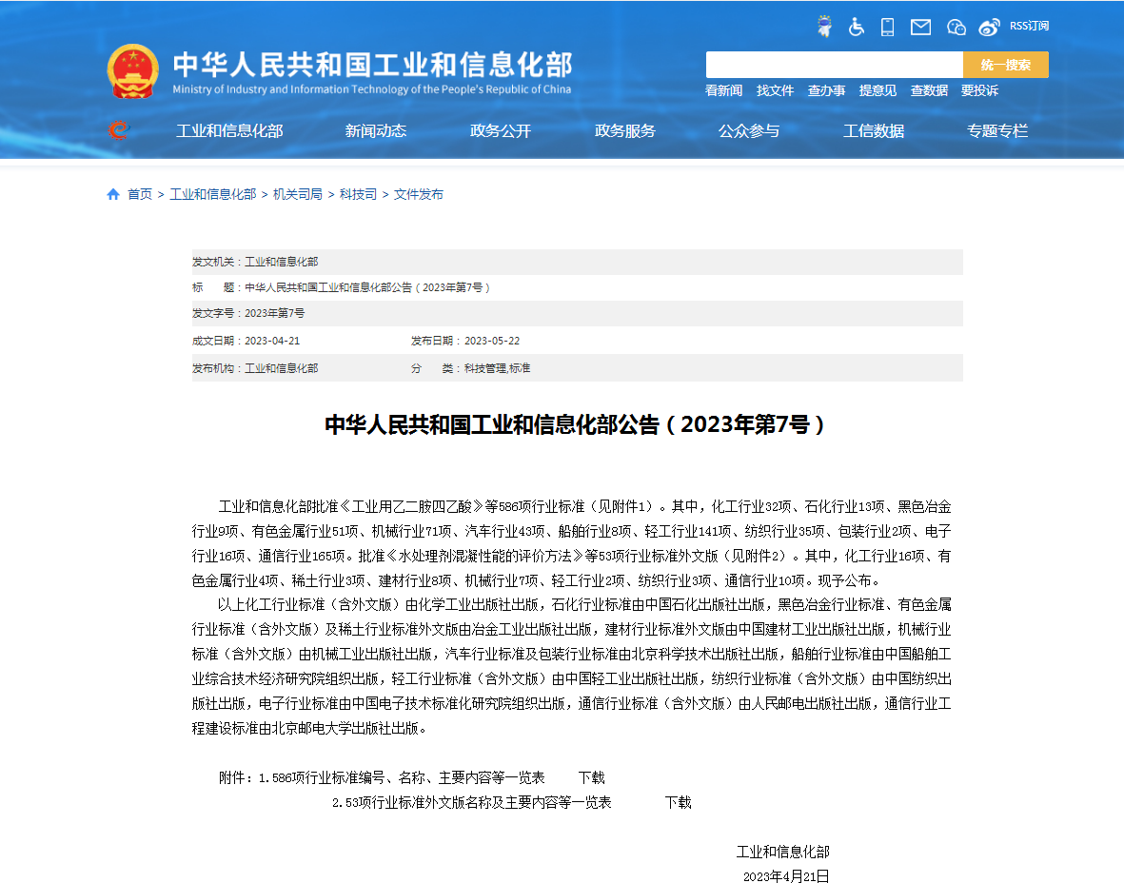Click the ministry name title in the header
This screenshot has width=1124, height=883.
coord(372,71)
